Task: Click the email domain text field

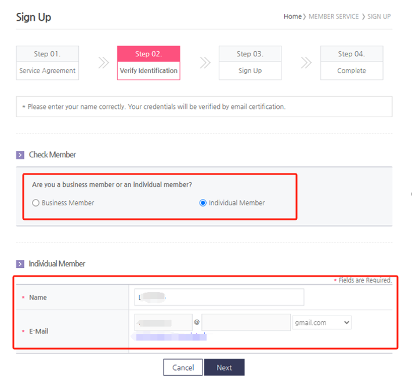Action: (246, 323)
